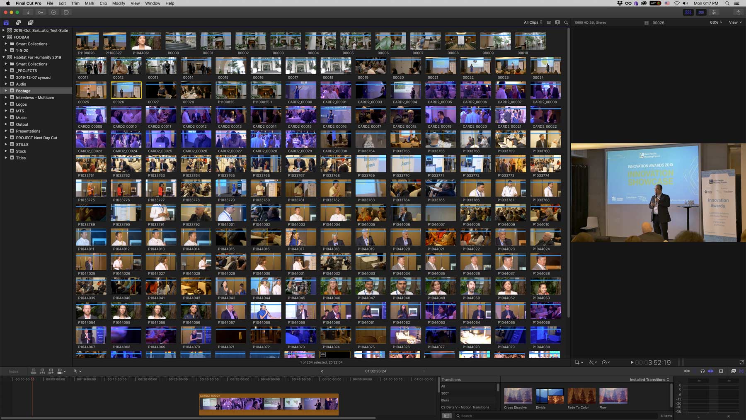Image resolution: width=746 pixels, height=420 pixels.
Task: Collapse the Habitat For Humanity 2019 library
Action: 4,57
